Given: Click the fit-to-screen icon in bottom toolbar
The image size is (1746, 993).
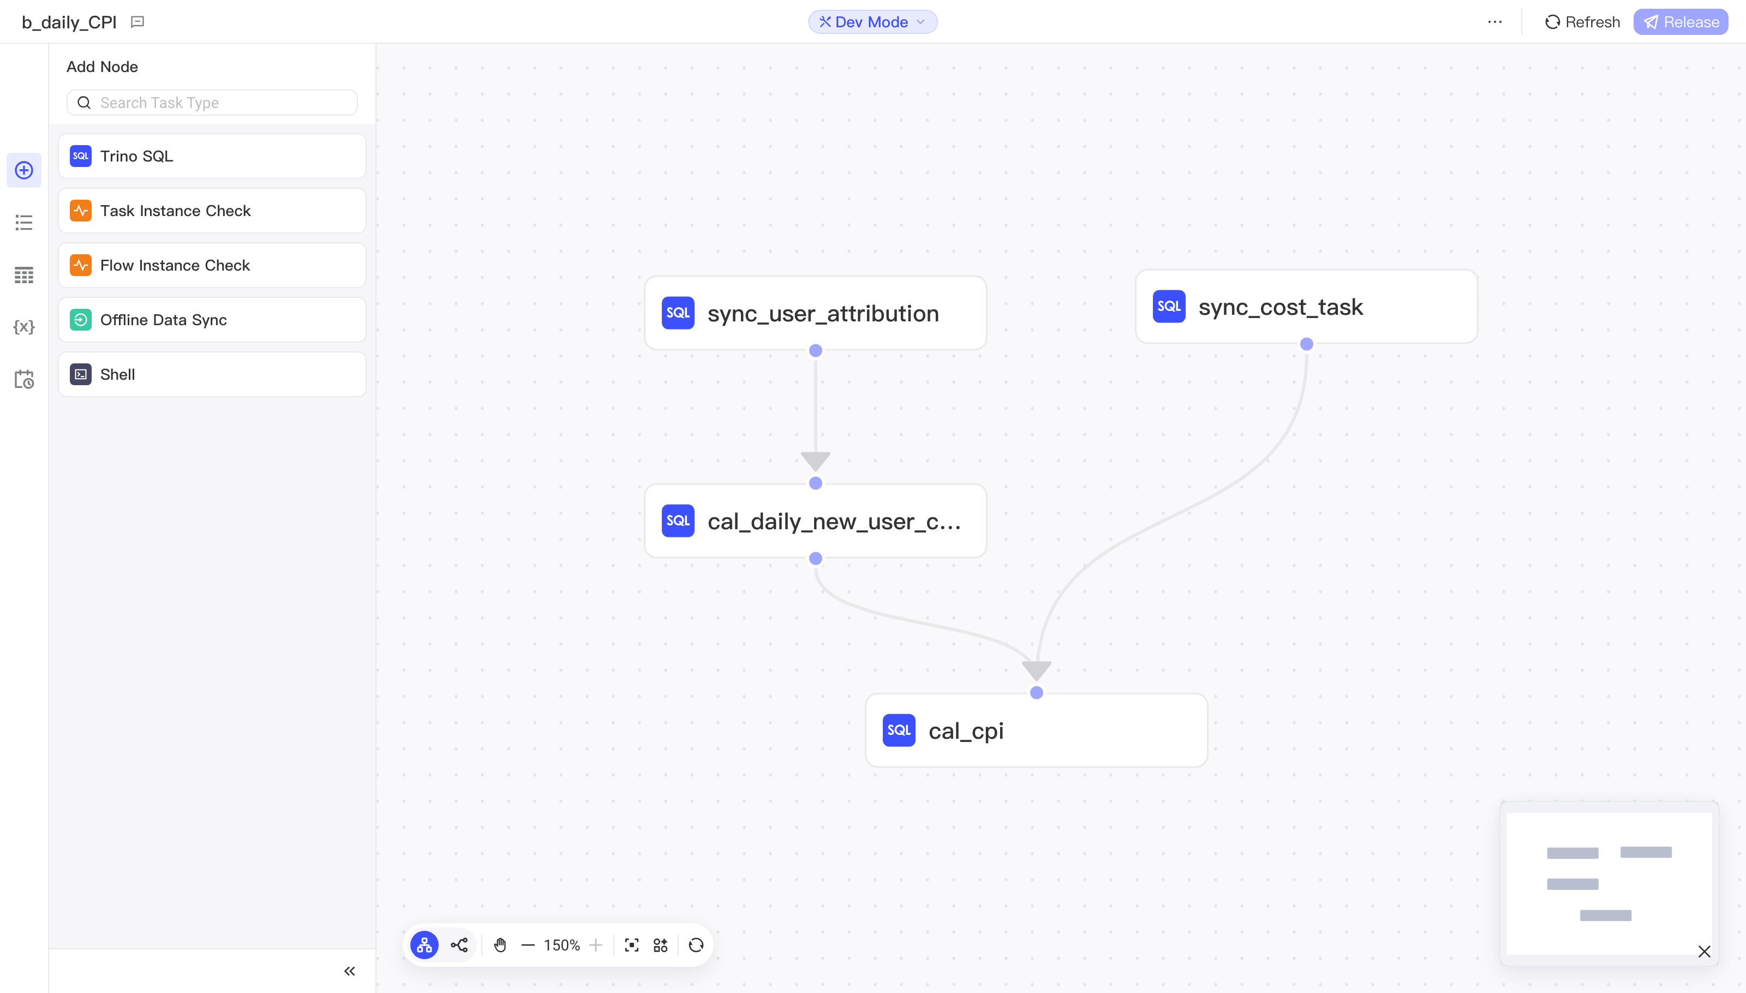Looking at the screenshot, I should coord(632,945).
